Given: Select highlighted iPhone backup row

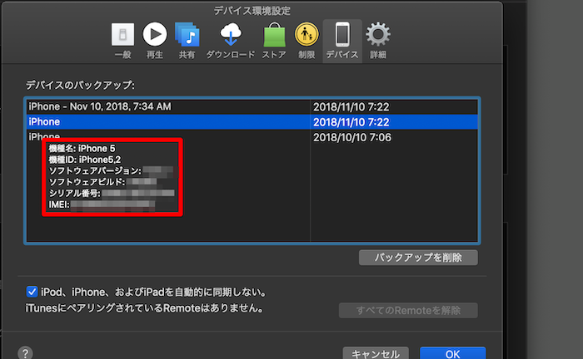Looking at the screenshot, I should coord(252,122).
